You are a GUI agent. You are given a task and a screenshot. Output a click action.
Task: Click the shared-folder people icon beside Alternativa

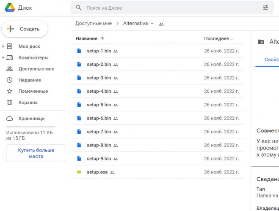[x=161, y=24]
